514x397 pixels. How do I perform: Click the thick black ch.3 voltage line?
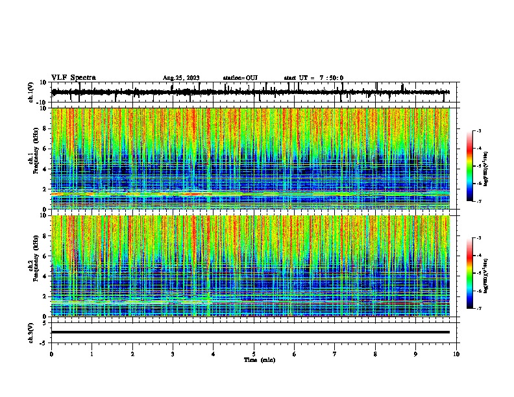(251, 332)
